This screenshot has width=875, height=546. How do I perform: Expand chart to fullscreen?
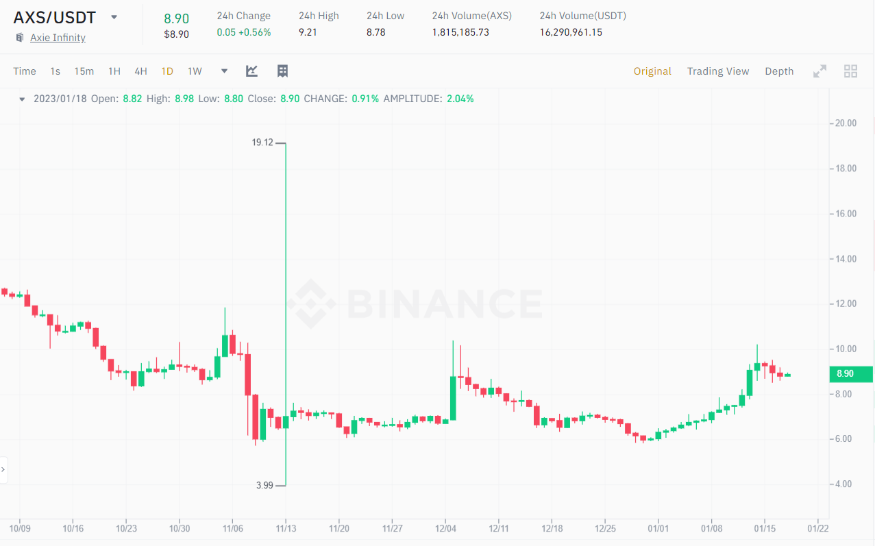[x=819, y=71]
